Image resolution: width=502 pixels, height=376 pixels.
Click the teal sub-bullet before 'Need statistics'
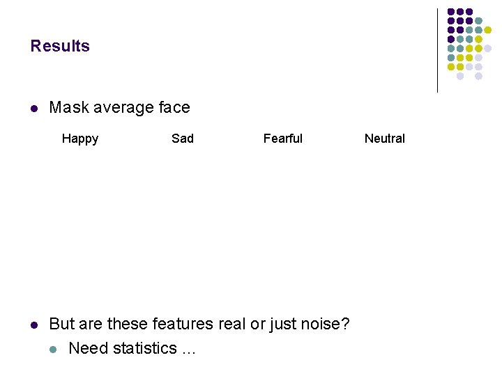point(54,349)
